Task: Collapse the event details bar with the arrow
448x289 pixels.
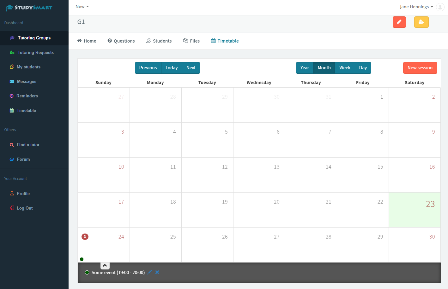Action: (x=105, y=265)
